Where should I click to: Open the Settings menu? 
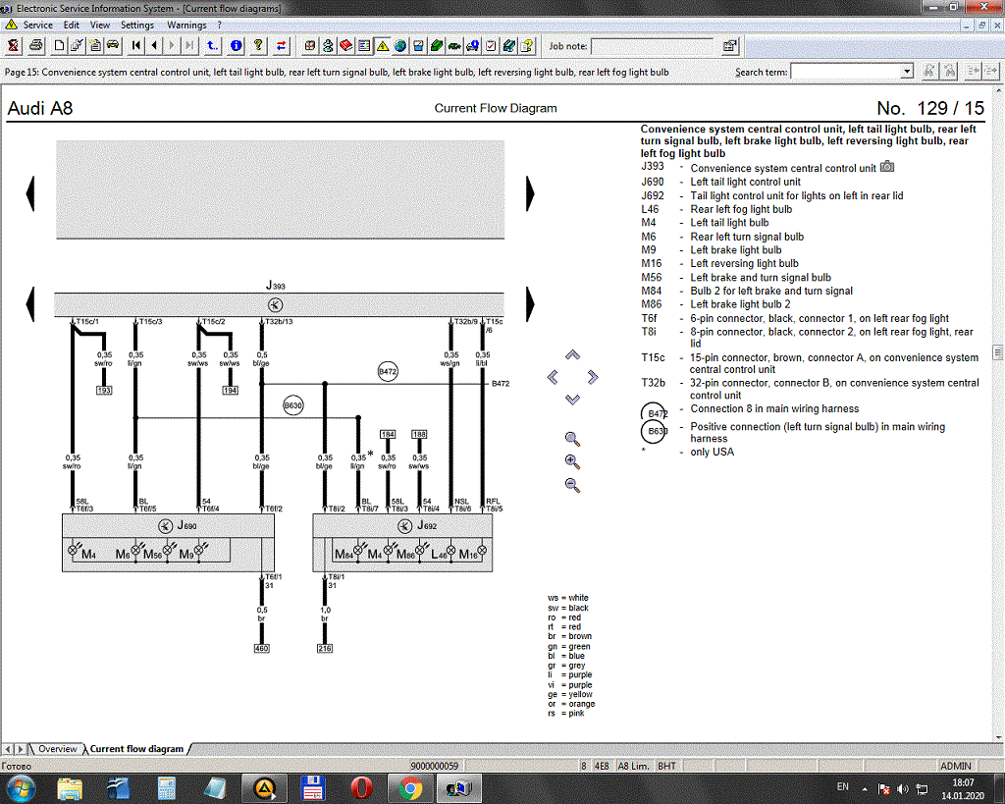pos(136,25)
